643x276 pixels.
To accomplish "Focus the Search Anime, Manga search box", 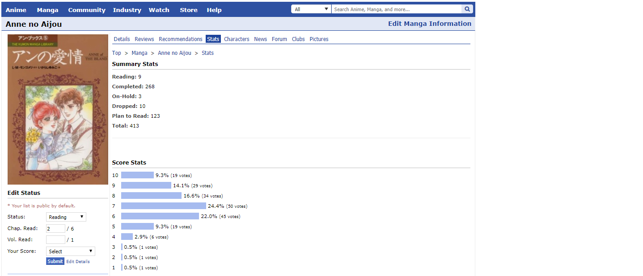I will (x=396, y=9).
